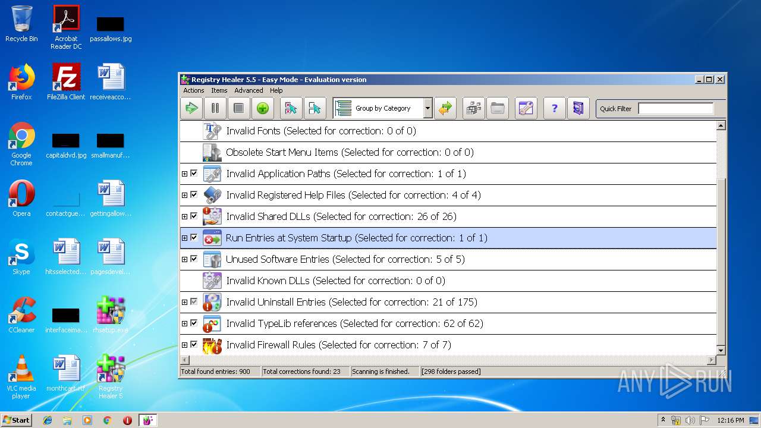Open the Group by Category dropdown

click(427, 108)
